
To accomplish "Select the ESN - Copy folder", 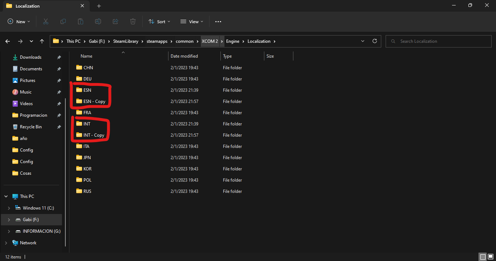I will pos(94,101).
